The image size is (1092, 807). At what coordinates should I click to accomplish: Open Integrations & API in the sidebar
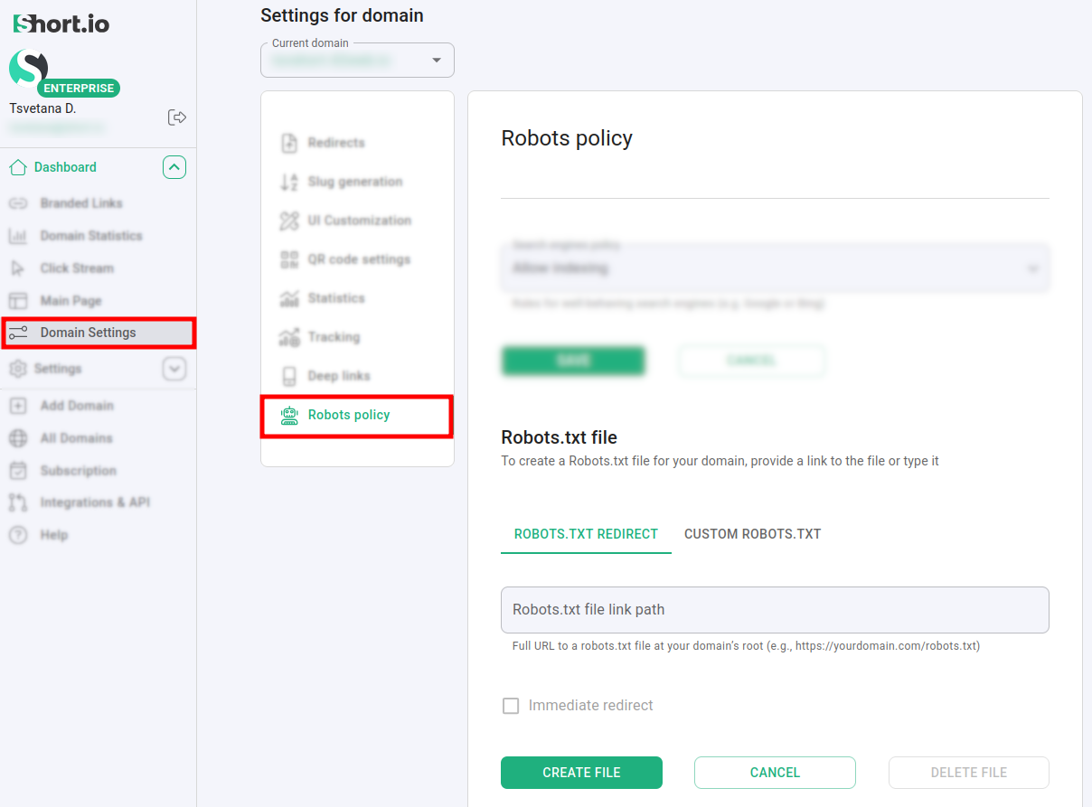tap(95, 502)
